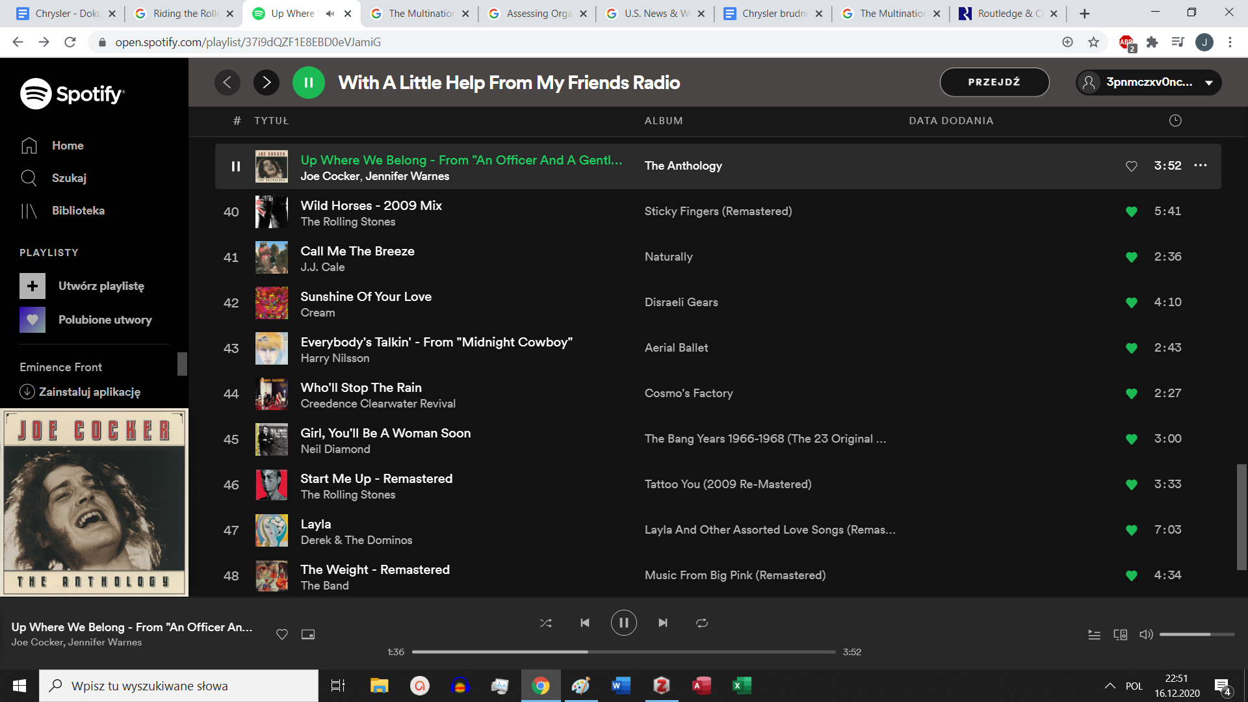The image size is (1248, 702).
Task: Toggle repeat mode in the player bar
Action: (702, 623)
